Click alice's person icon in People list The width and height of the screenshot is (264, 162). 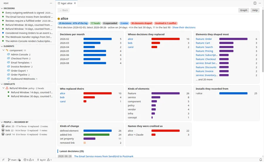click(x=3, y=126)
